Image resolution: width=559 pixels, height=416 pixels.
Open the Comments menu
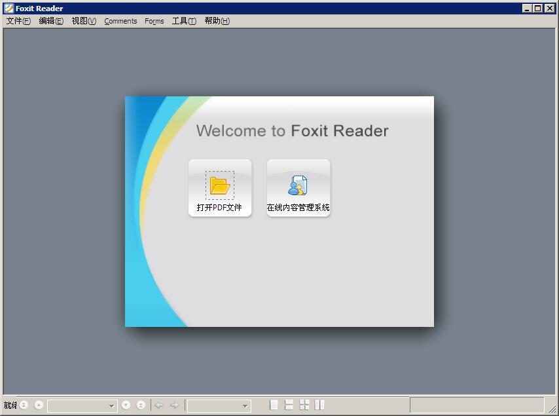click(x=120, y=21)
